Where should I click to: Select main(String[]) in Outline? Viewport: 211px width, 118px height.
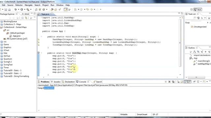pyautogui.click(x=202, y=61)
